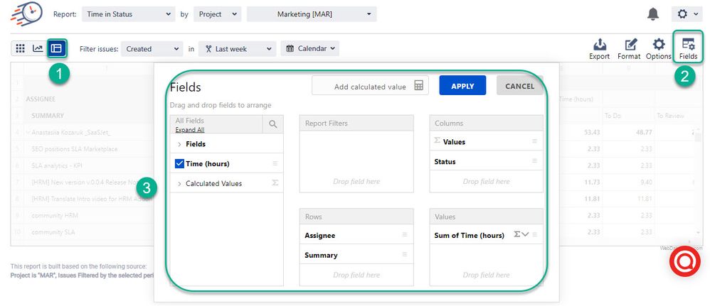Click Add calculated value field
This screenshot has height=306, width=710.
coord(370,85)
